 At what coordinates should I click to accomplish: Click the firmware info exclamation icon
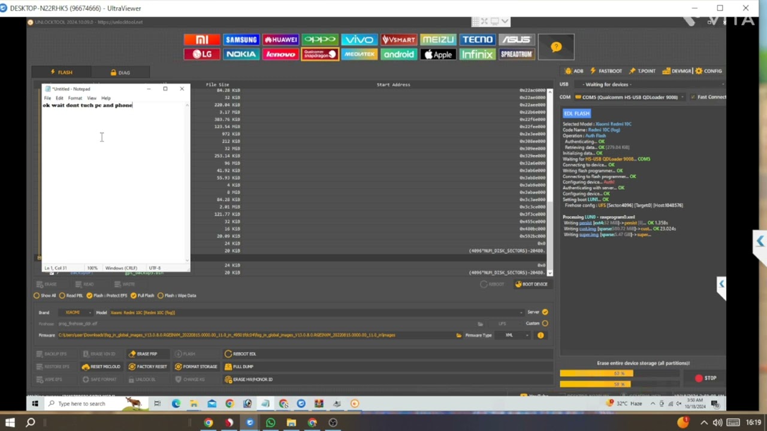(540, 335)
